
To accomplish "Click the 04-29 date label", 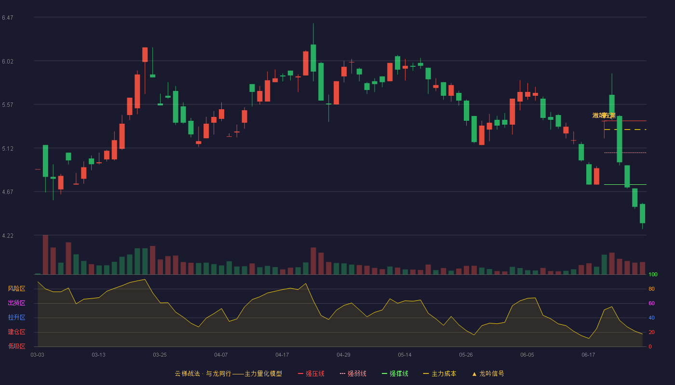I will click(x=343, y=355).
